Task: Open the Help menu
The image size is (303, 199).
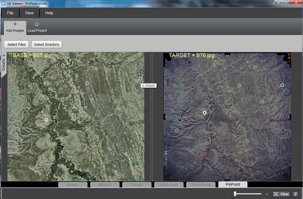Action: 49,13
